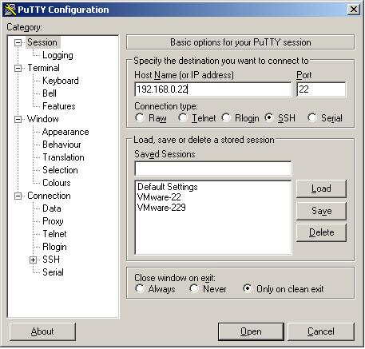The width and height of the screenshot is (365, 349).
Task: Open Data settings category
Action: point(52,208)
